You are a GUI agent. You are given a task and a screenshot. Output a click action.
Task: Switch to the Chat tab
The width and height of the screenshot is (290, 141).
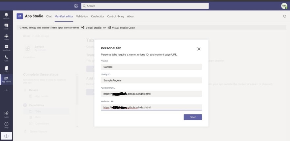(49, 16)
